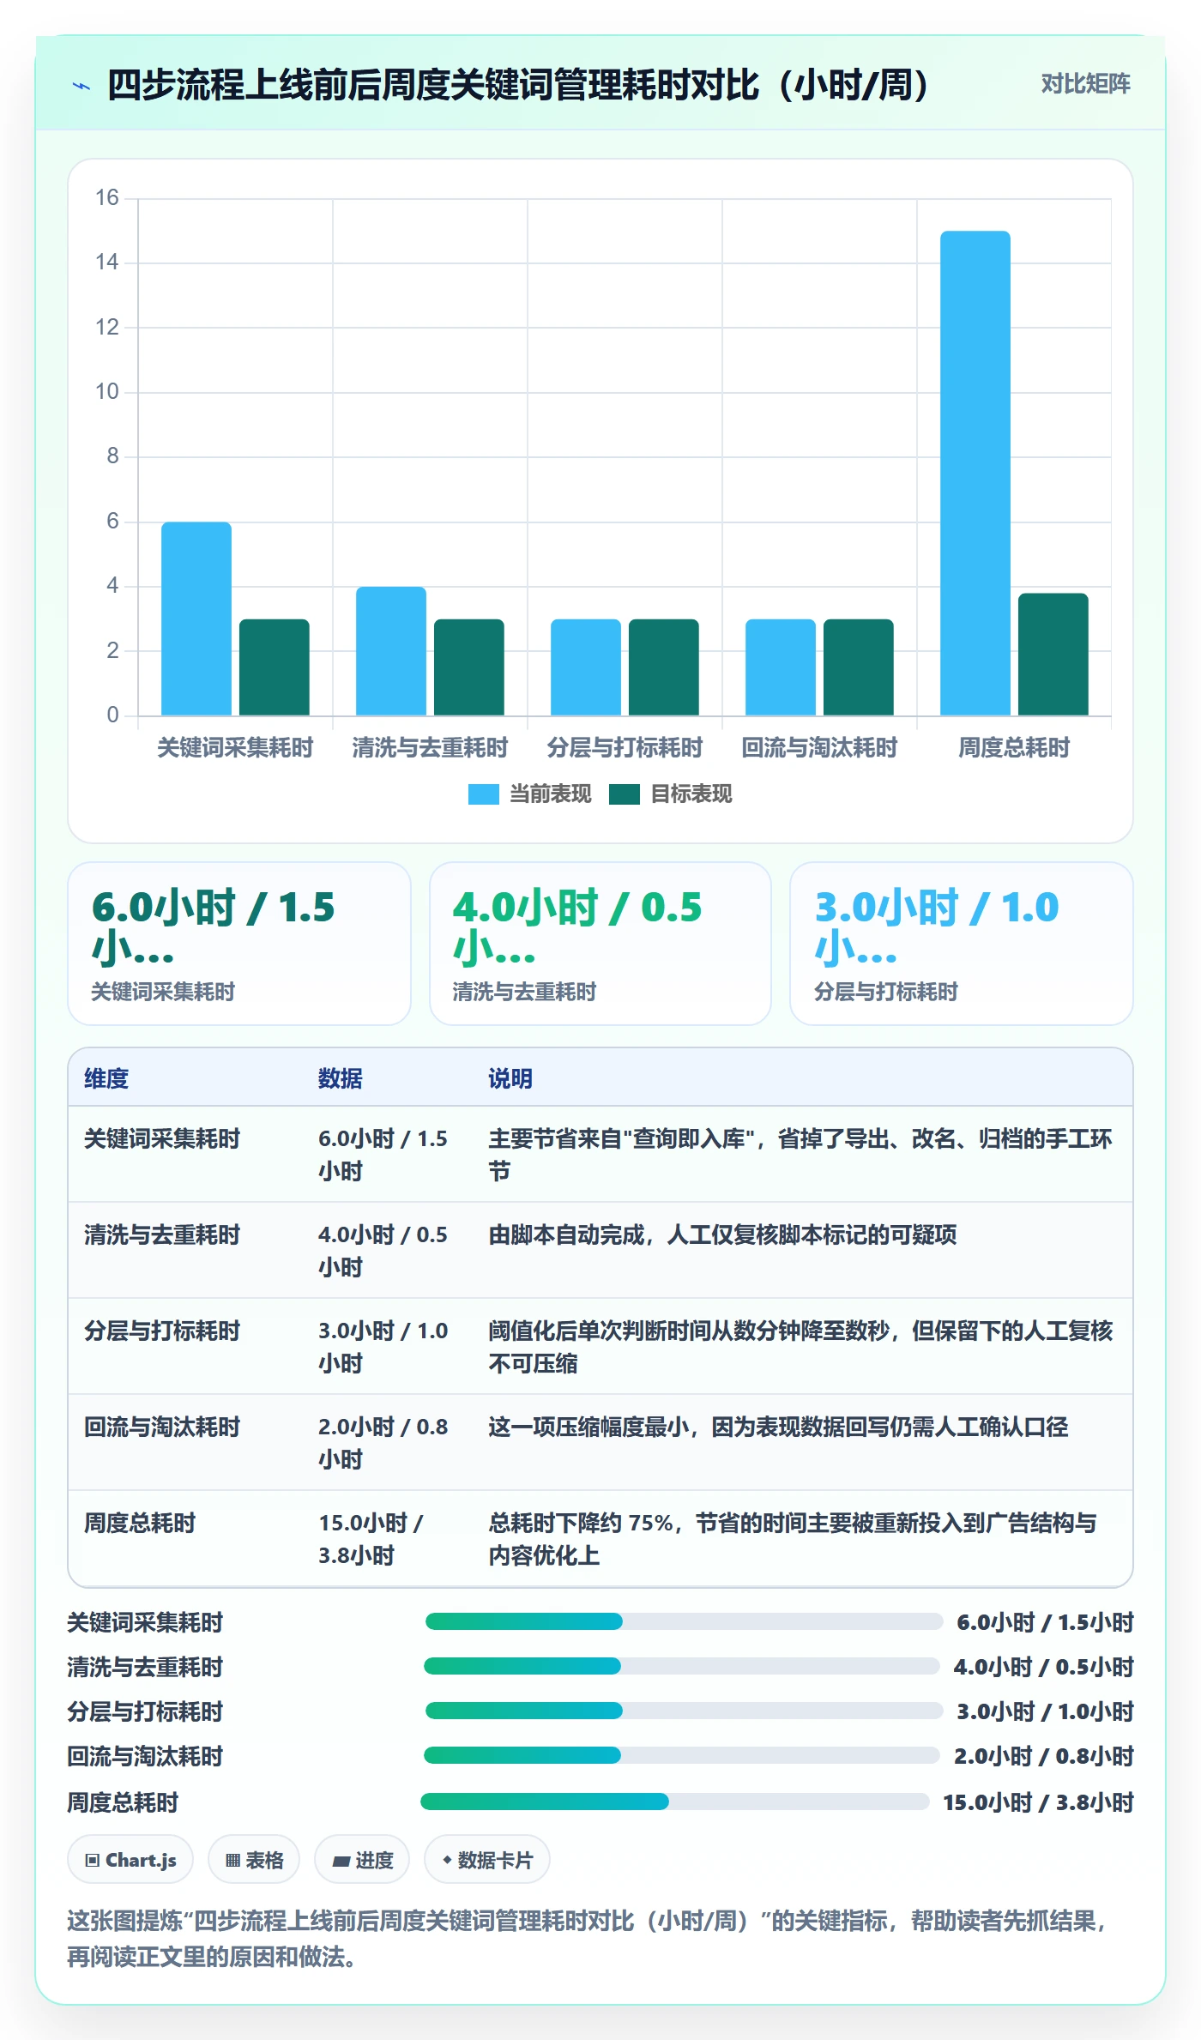This screenshot has height=2040, width=1201.
Task: Click the blue 分层与打标耗时 bar
Action: (x=585, y=667)
